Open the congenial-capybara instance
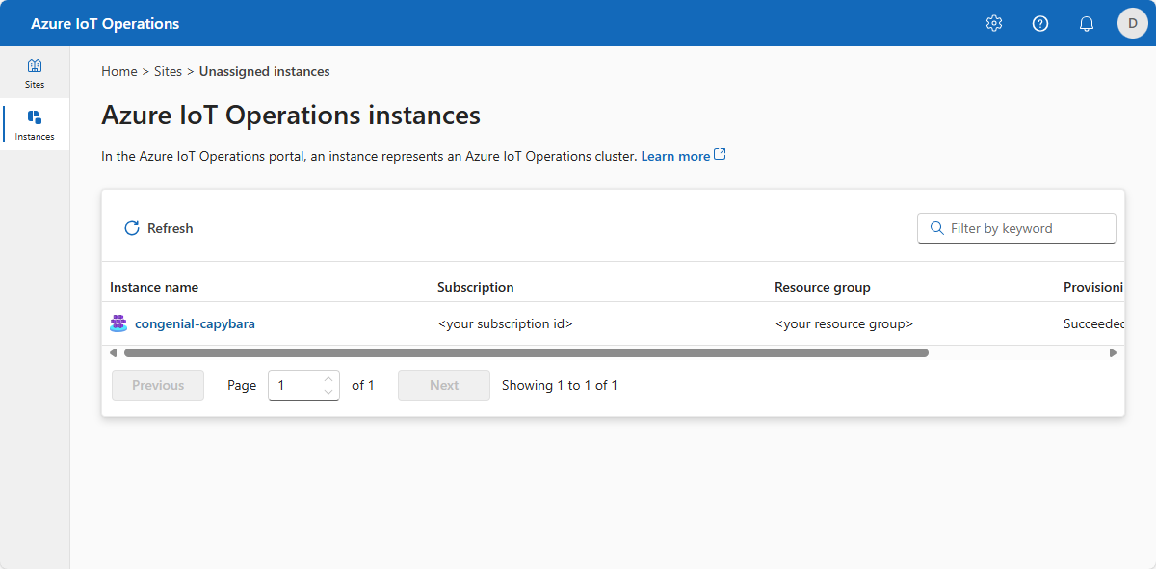 click(195, 323)
